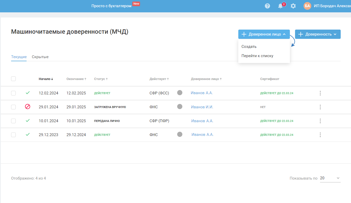Screen dimensions: 351x203
Task: Open Иванов И.И. trusted person link
Action: click(x=202, y=107)
